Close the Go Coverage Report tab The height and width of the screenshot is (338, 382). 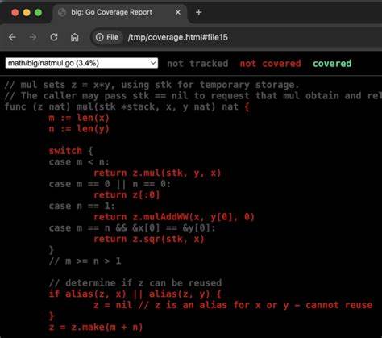coord(177,12)
